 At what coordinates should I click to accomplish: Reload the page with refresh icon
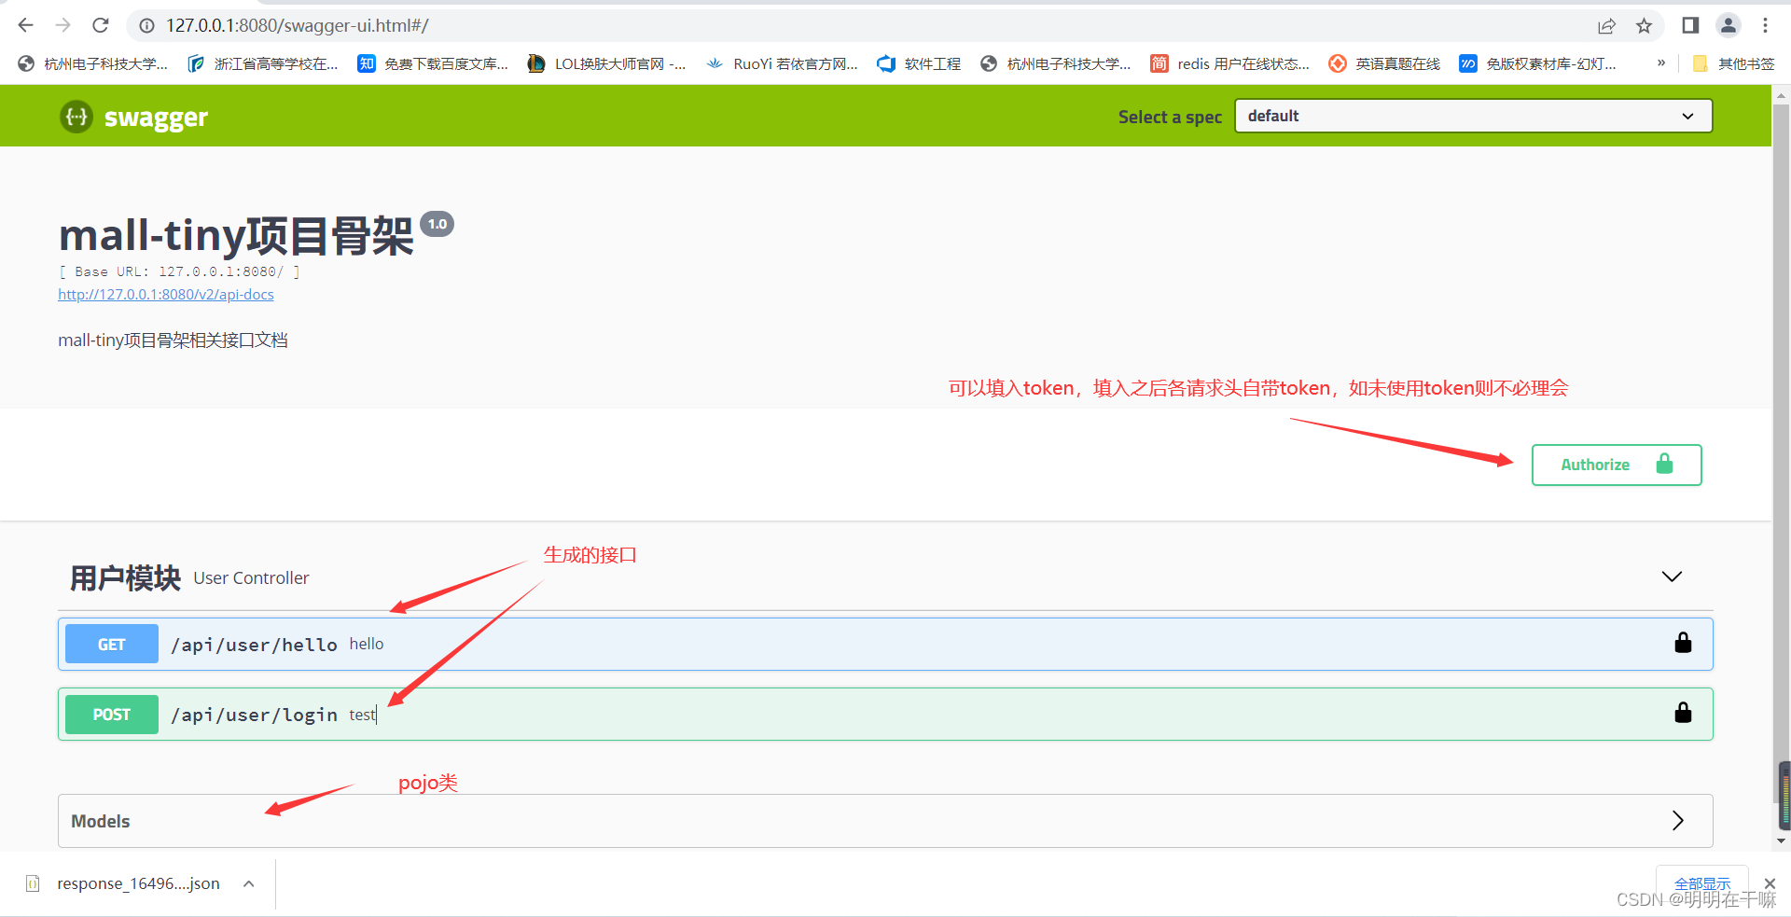click(x=101, y=25)
